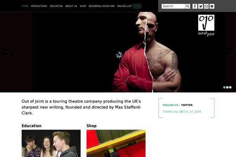
Task: Click the email envelope icon
Action: [x=206, y=6]
